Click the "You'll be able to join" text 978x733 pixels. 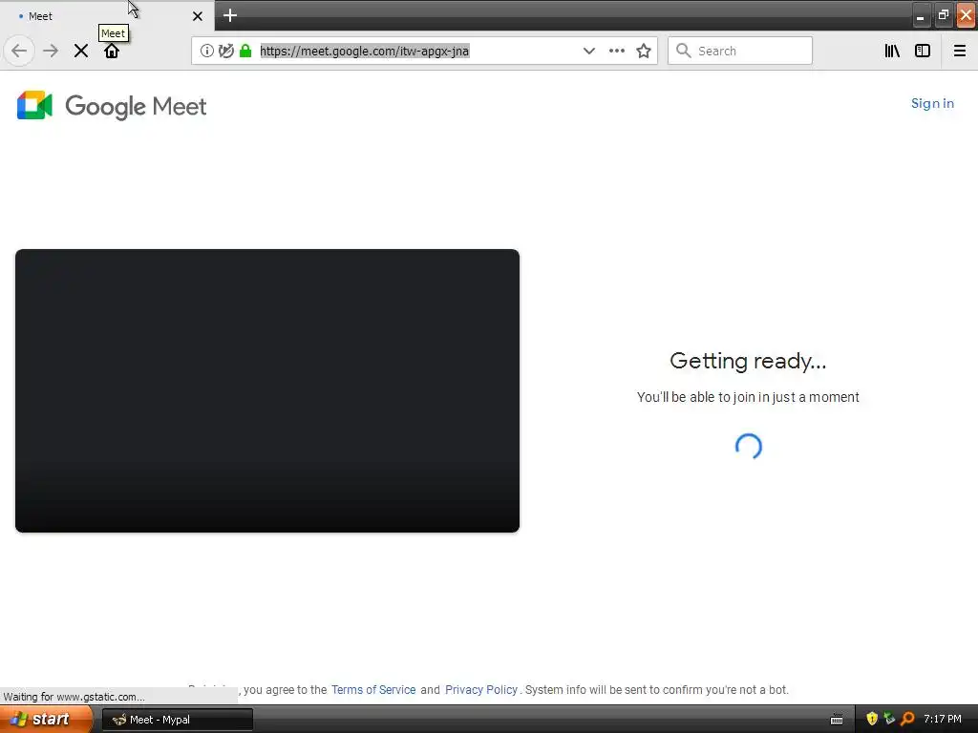pyautogui.click(x=748, y=397)
